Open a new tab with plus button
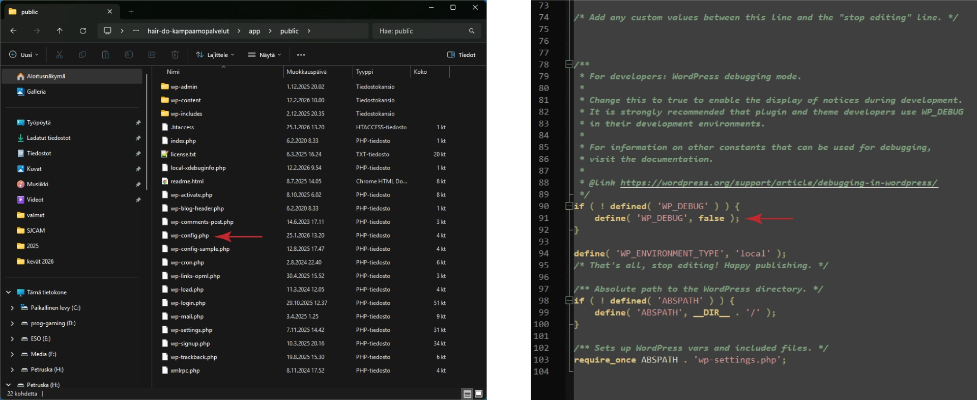977x400 pixels. click(131, 12)
